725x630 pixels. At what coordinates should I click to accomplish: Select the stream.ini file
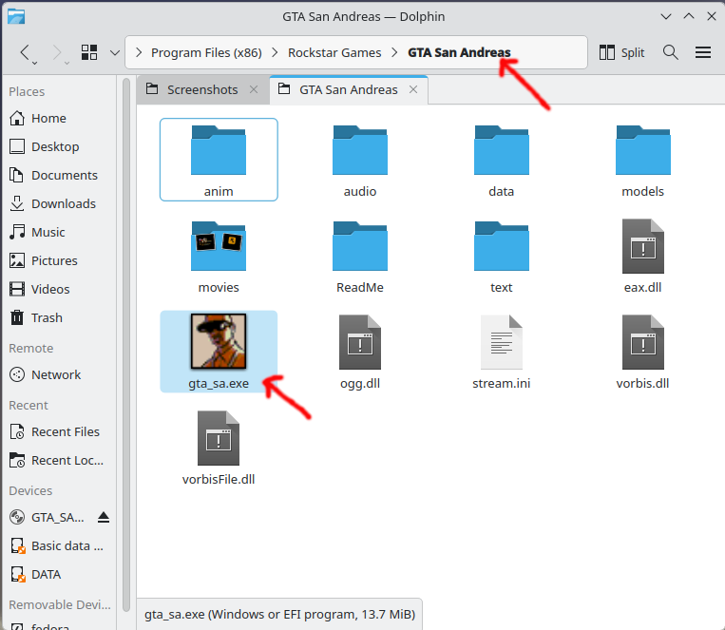click(x=501, y=352)
